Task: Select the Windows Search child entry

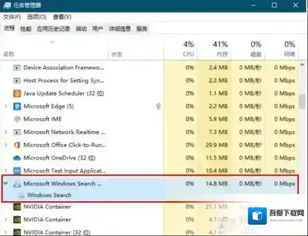Action: click(49, 195)
